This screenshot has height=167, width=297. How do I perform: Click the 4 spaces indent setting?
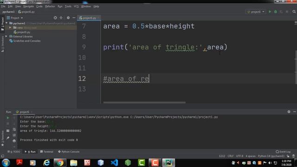251,156
